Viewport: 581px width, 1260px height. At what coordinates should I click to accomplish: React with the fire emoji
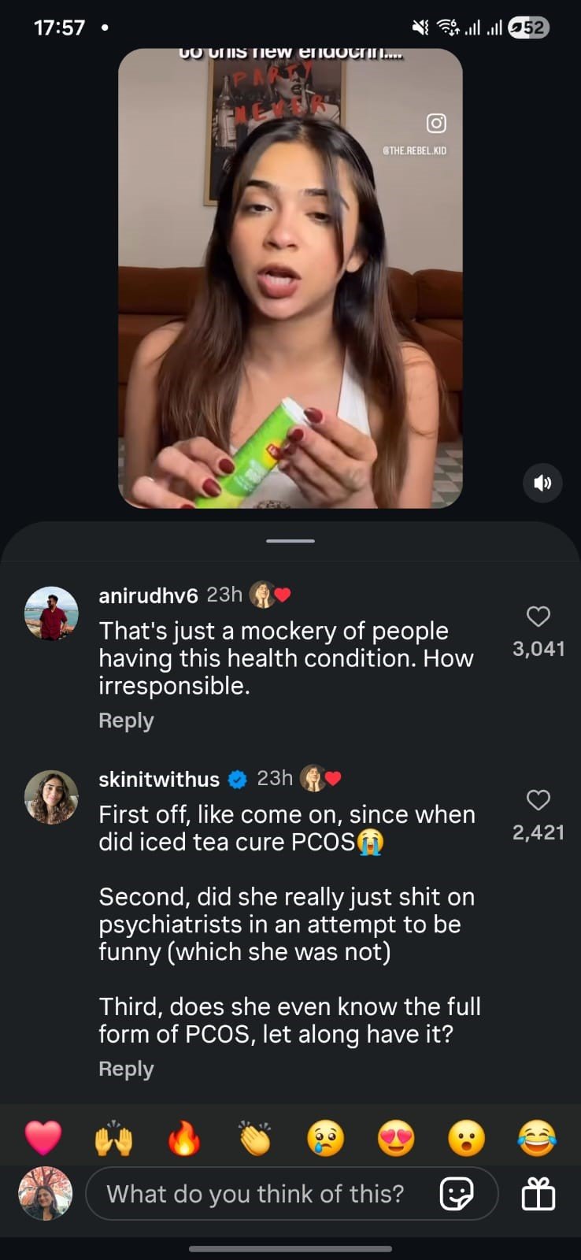183,1138
